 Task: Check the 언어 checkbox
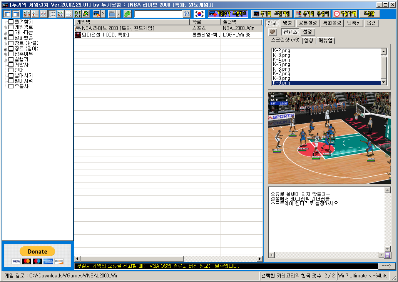11,70
